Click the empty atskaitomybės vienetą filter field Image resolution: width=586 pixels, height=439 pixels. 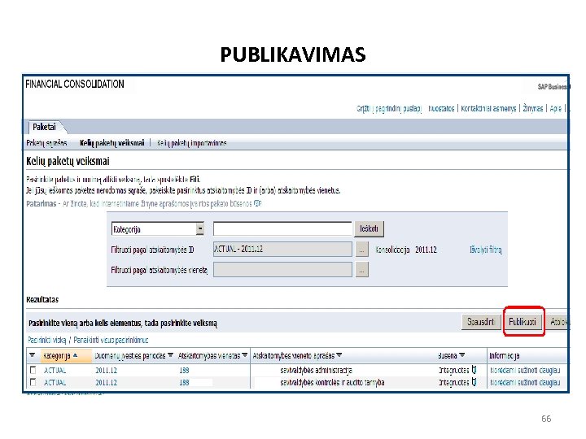pos(282,270)
